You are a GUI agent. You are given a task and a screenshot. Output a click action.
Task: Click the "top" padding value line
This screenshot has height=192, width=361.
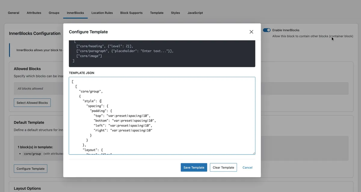coord(122,115)
